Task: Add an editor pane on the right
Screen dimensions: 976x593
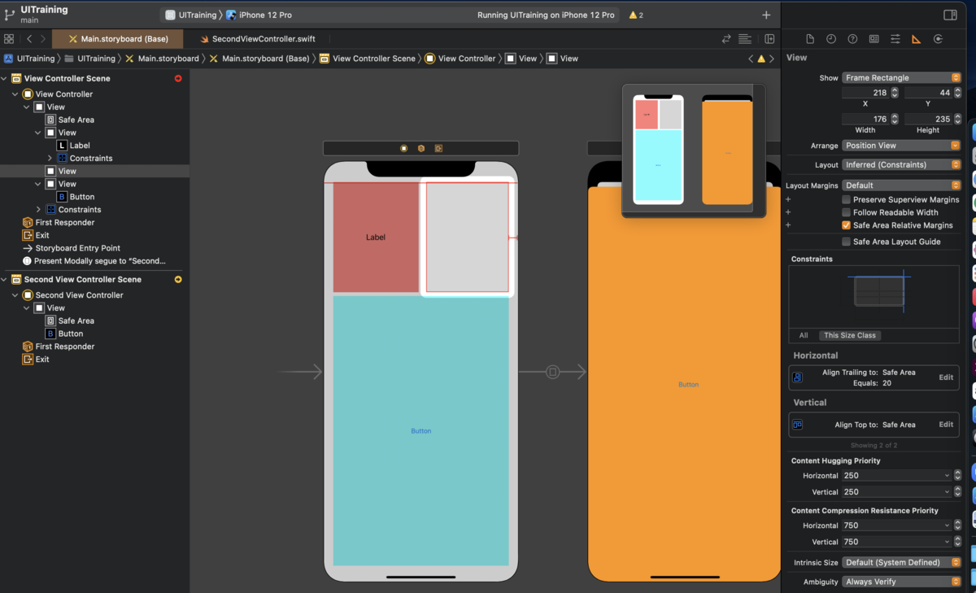Action: coord(769,39)
